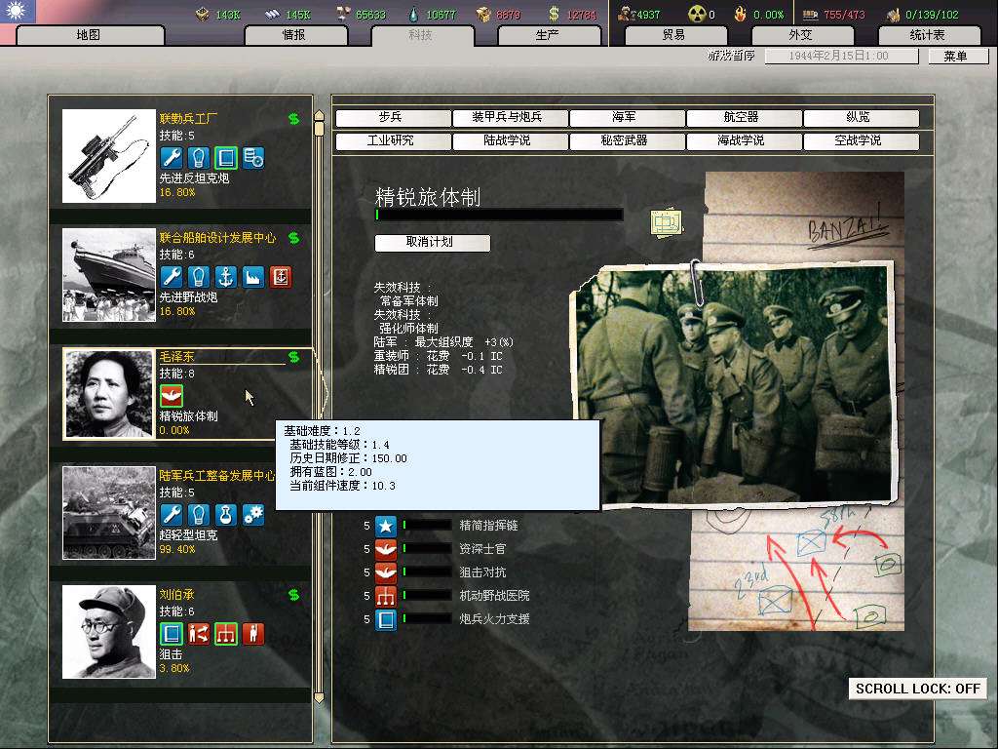The height and width of the screenshot is (749, 998).
Task: Click lightbulb icon of 联合船舶设计发展中心
Action: [199, 277]
